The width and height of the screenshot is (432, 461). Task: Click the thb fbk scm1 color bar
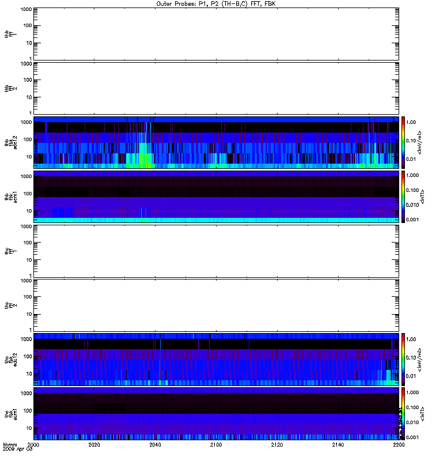[x=403, y=197]
